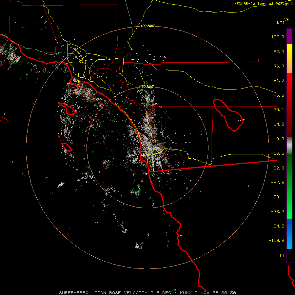Click the 14.5 velocity scale value
The width and height of the screenshot is (295, 295).
(x=279, y=124)
